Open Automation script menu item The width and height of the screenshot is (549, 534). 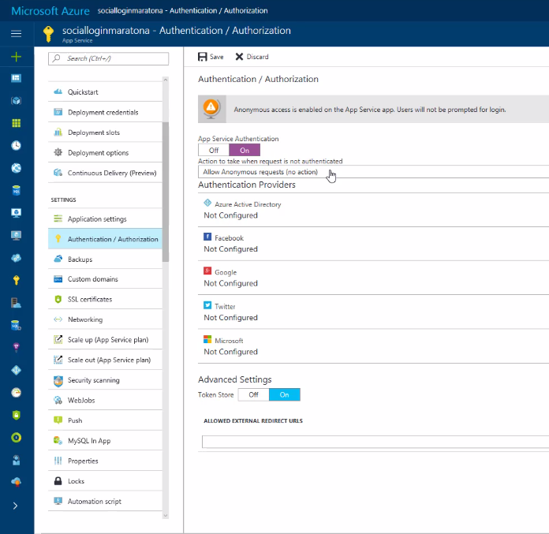tap(105, 501)
